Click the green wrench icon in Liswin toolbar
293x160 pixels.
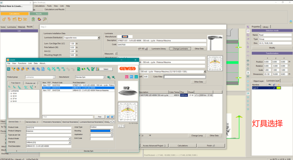point(88,69)
